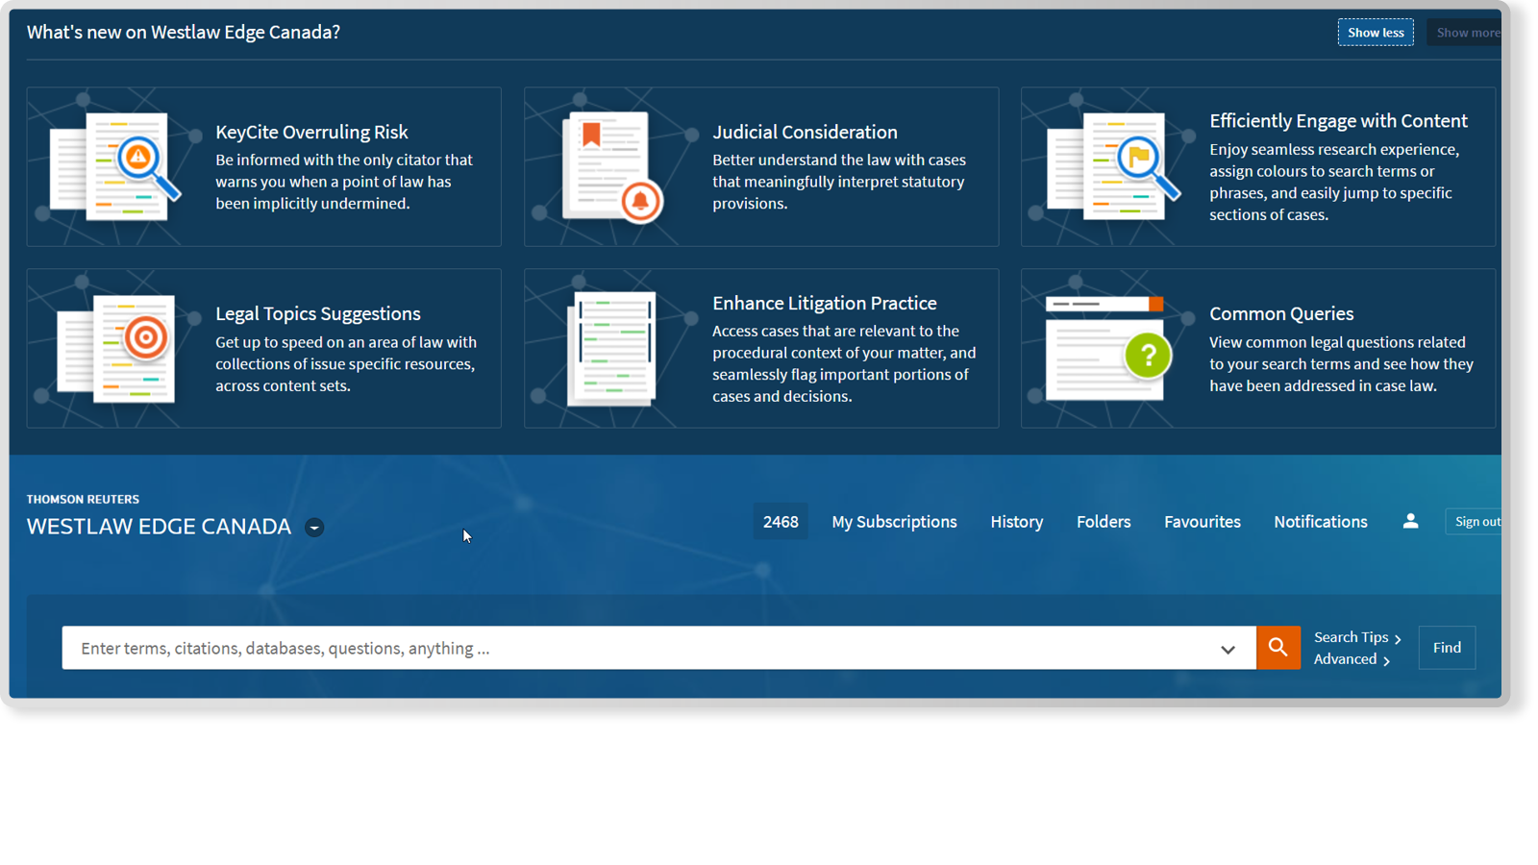Click the Find button
This screenshot has width=1538, height=865.
tap(1447, 648)
